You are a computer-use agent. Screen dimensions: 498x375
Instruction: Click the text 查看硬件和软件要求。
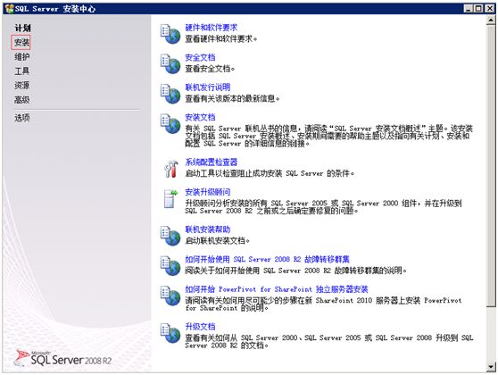(x=221, y=38)
